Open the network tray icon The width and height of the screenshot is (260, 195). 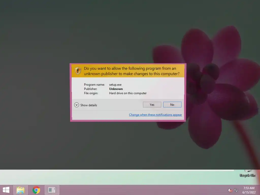point(236,190)
